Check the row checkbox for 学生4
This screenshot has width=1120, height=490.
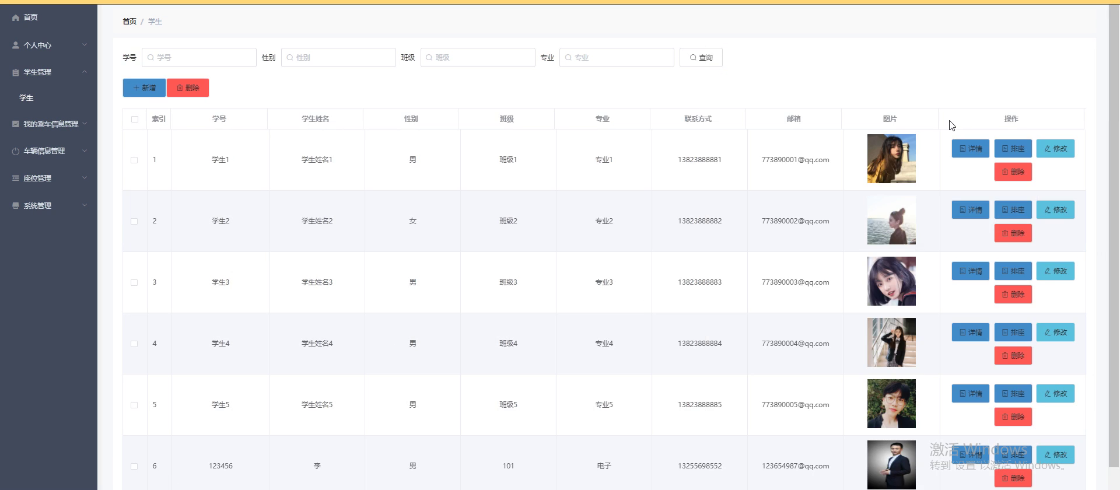tap(134, 344)
